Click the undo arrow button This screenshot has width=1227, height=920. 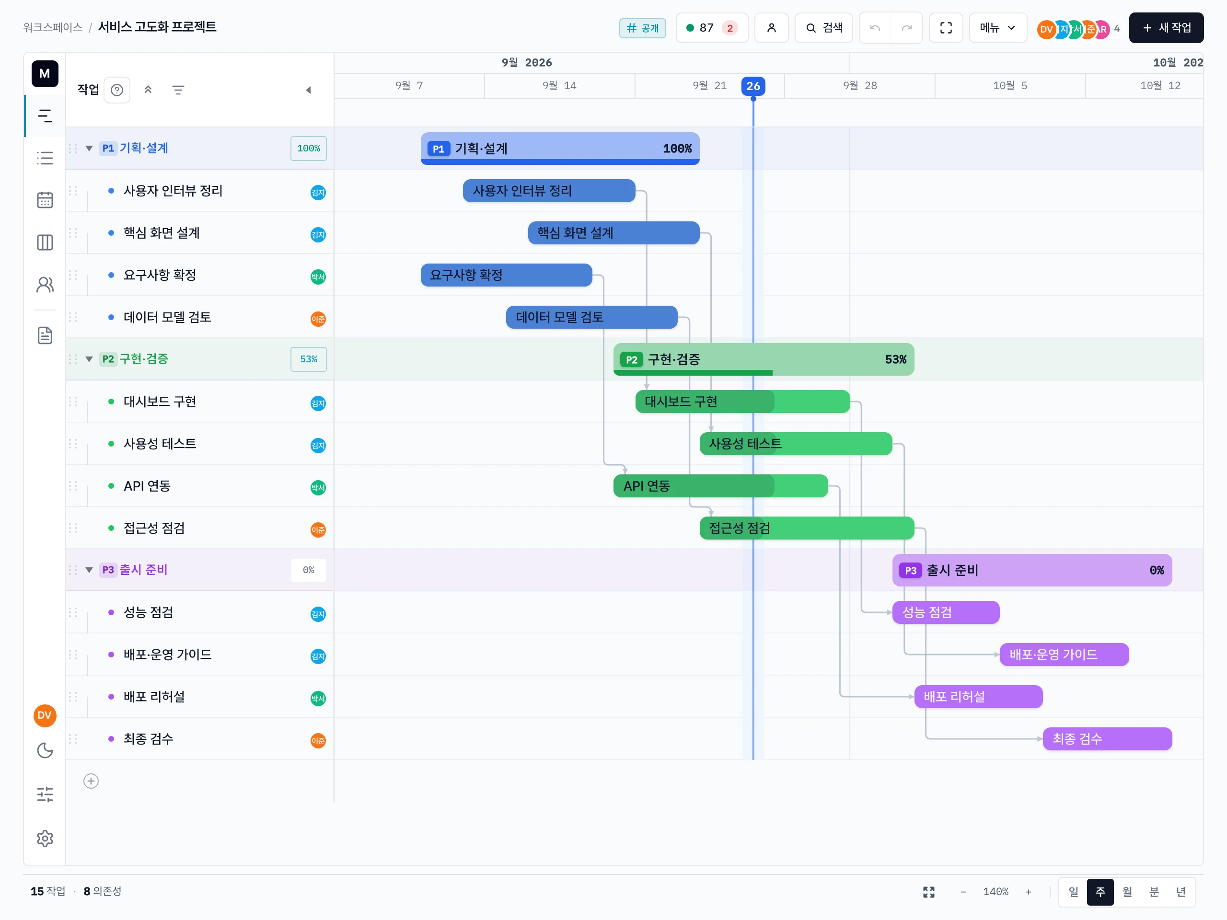click(875, 28)
